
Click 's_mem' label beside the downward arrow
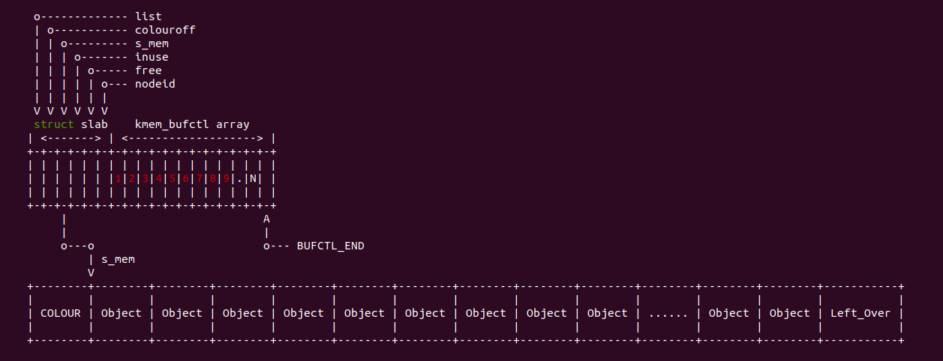tap(118, 259)
